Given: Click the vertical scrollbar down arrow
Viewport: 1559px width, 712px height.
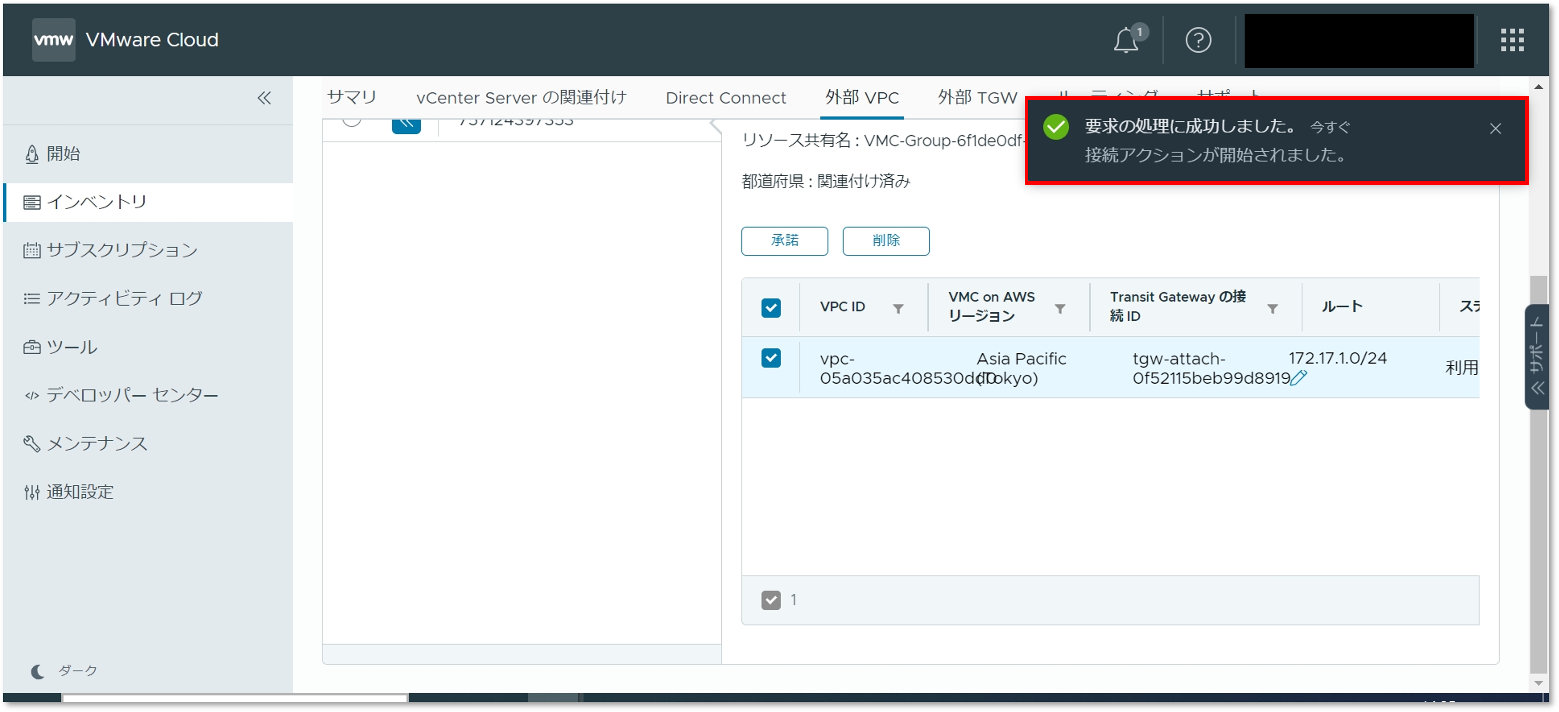Looking at the screenshot, I should coord(1538,683).
